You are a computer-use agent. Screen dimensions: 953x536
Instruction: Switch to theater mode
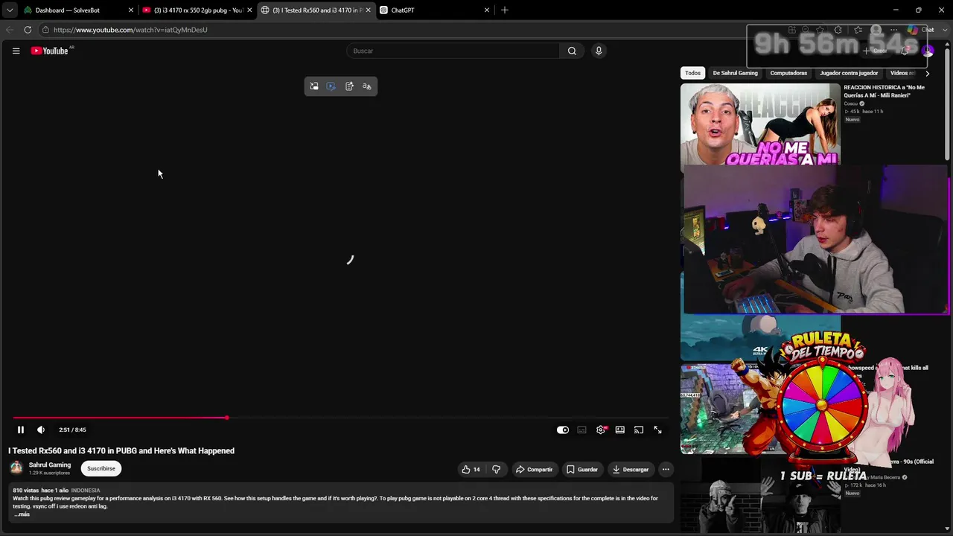pyautogui.click(x=619, y=430)
